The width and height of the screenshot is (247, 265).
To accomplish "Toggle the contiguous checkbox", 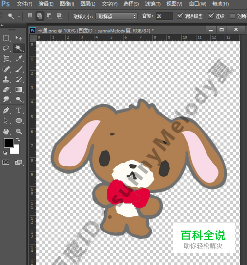I will [x=211, y=16].
